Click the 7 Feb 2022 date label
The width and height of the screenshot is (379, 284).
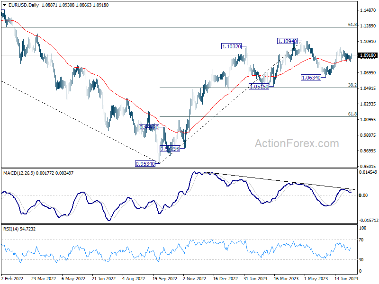[x=12, y=279]
